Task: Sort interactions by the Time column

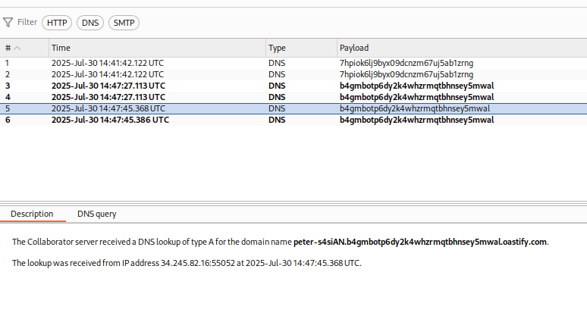Action: point(61,48)
